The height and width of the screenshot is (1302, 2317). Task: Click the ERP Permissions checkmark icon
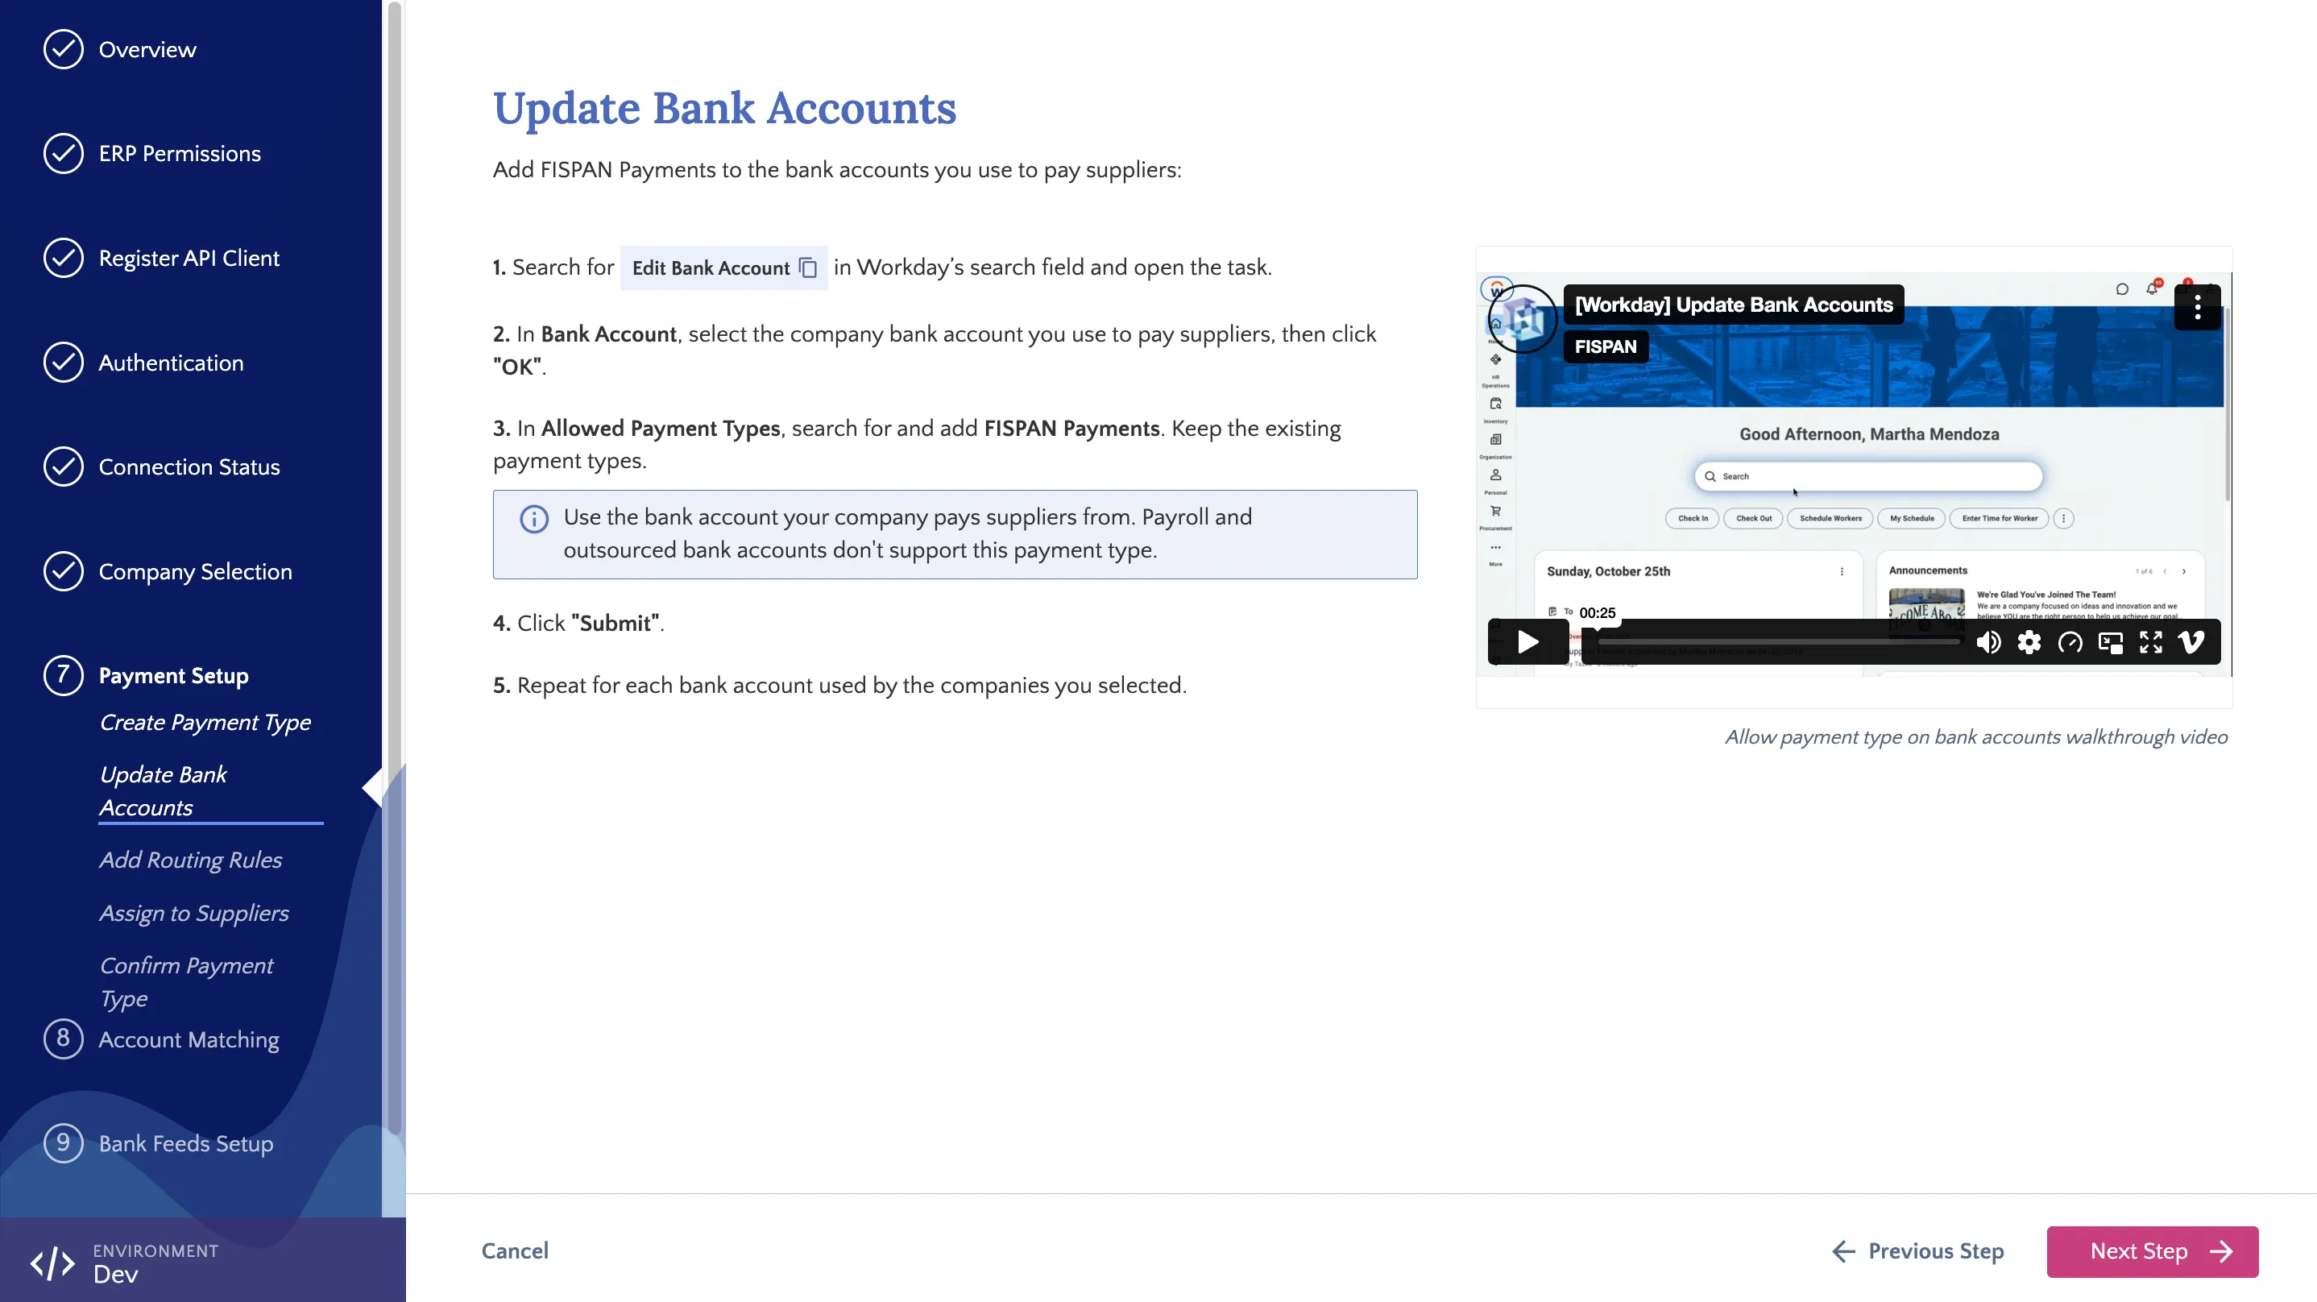[x=63, y=154]
